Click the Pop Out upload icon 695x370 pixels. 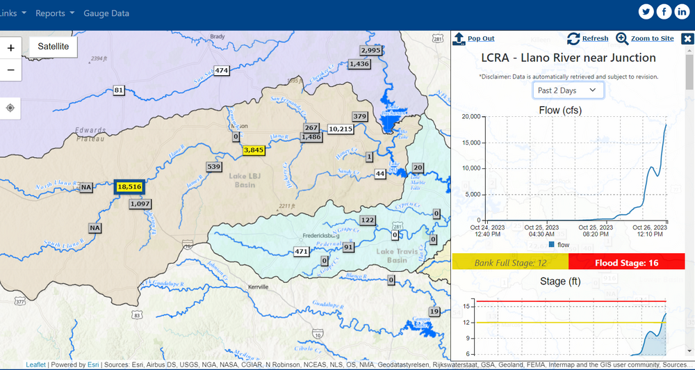point(459,38)
